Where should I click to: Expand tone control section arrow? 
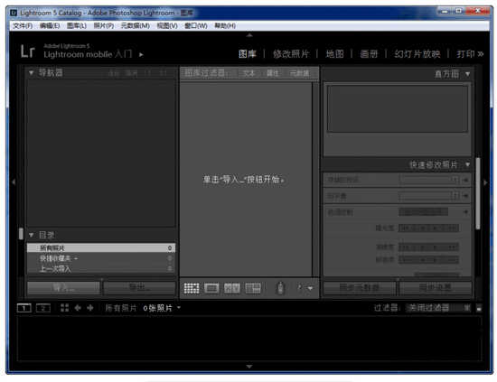pos(465,211)
